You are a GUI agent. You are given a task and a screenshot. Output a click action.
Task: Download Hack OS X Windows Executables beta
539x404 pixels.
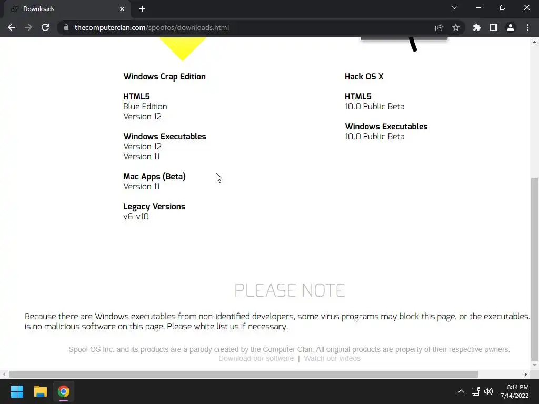[x=375, y=136]
